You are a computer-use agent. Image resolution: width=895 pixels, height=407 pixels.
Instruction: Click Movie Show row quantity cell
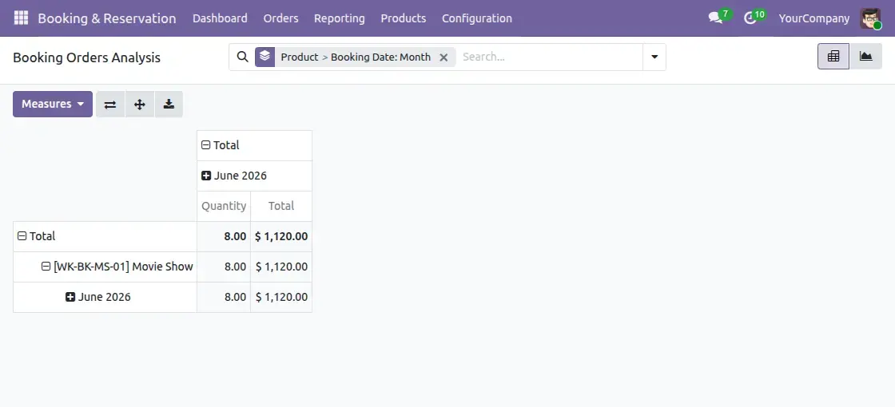click(224, 267)
